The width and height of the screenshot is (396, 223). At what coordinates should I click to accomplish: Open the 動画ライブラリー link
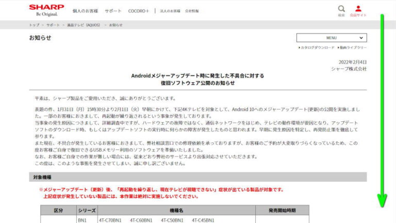pos(353,47)
